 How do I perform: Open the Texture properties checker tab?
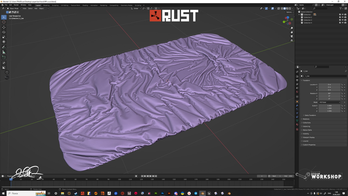pyautogui.click(x=297, y=129)
